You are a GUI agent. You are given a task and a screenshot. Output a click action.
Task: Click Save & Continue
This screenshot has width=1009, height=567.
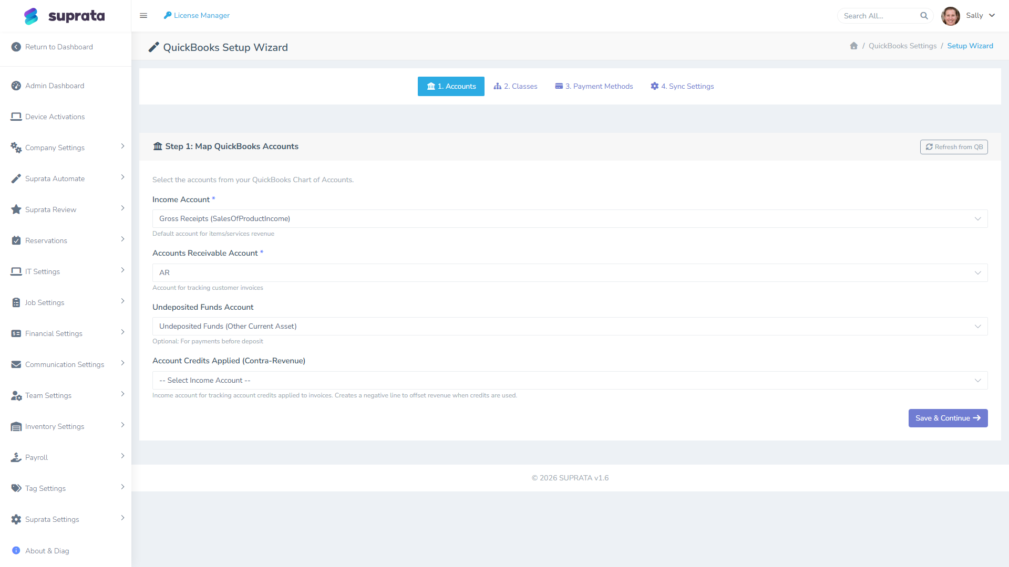948,418
